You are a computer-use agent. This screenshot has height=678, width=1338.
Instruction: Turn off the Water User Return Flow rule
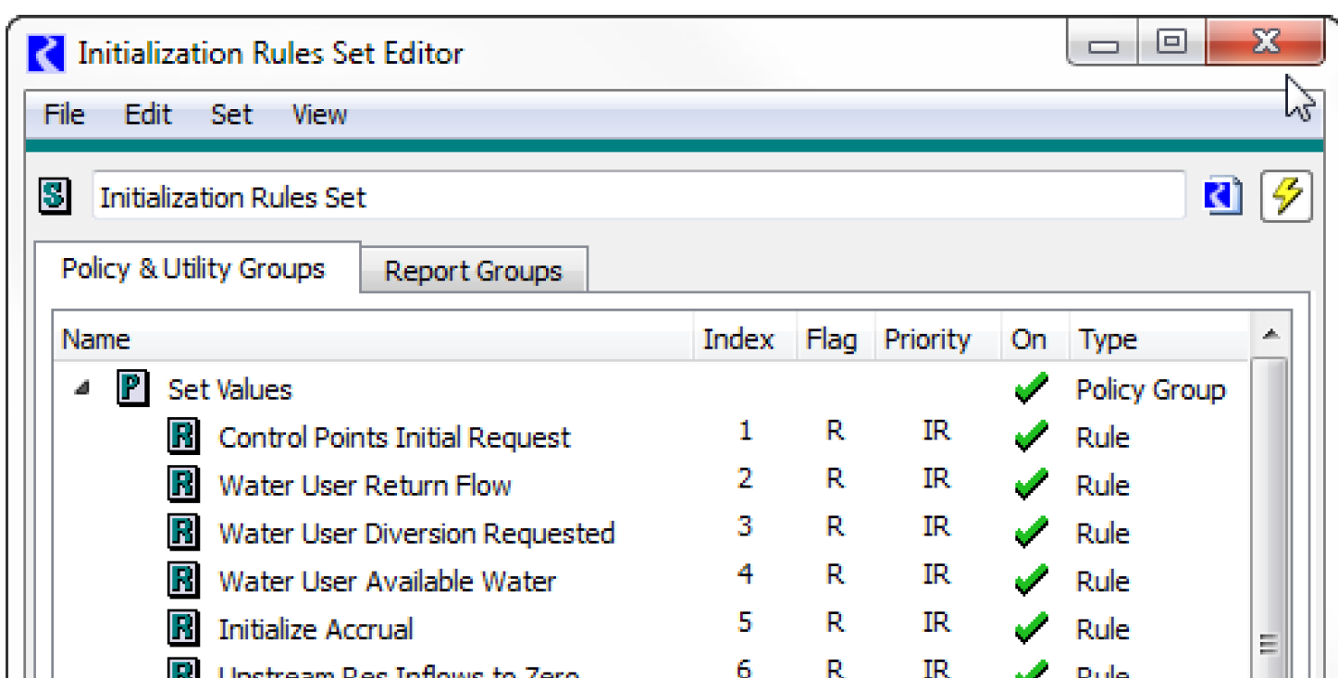coord(1031,485)
